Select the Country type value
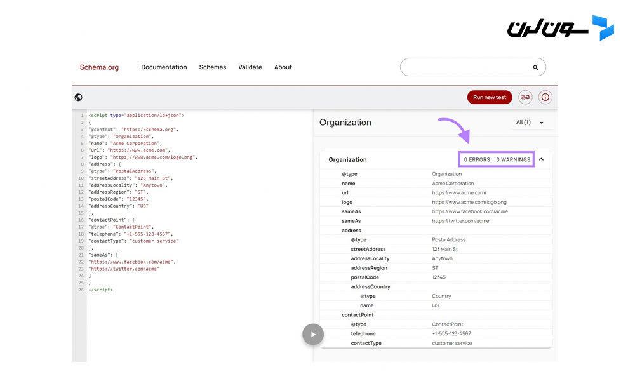The image size is (635, 381). (441, 296)
